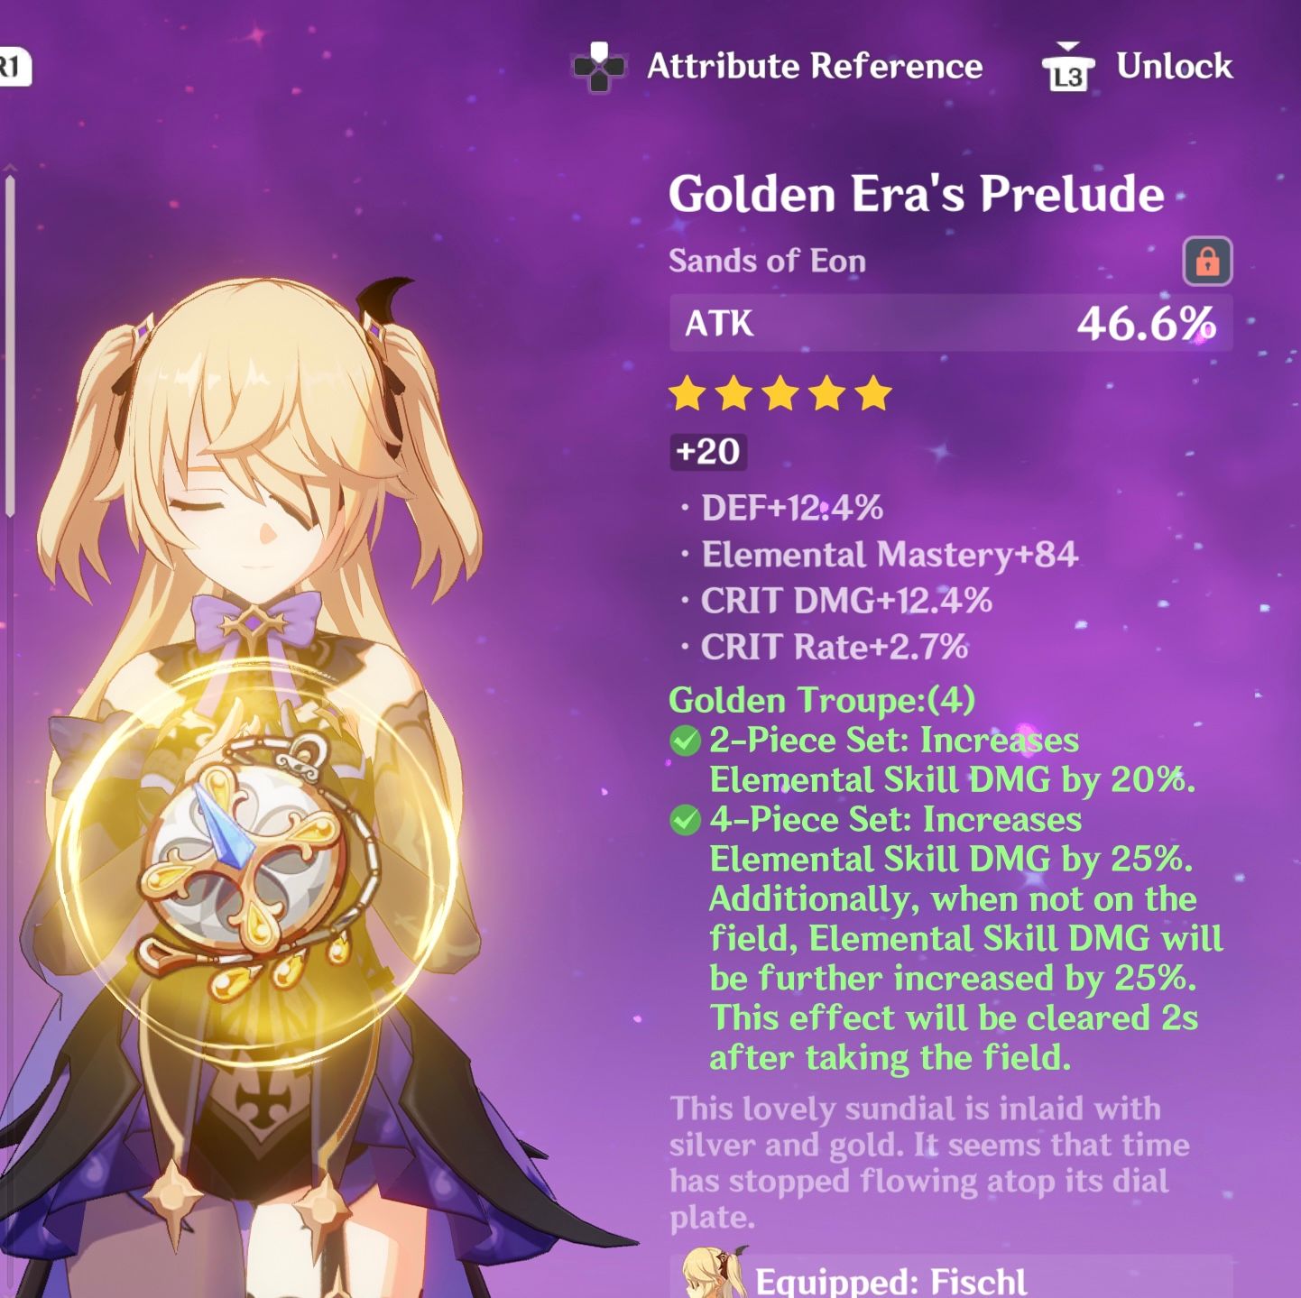This screenshot has width=1301, height=1298.
Task: Click the D-pad Attribute Reference icon
Action: pyautogui.click(x=599, y=67)
